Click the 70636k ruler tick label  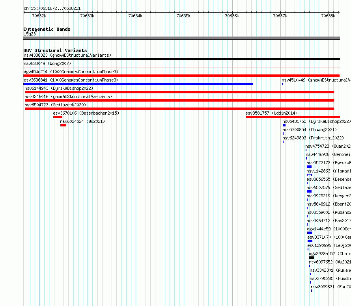click(232, 16)
